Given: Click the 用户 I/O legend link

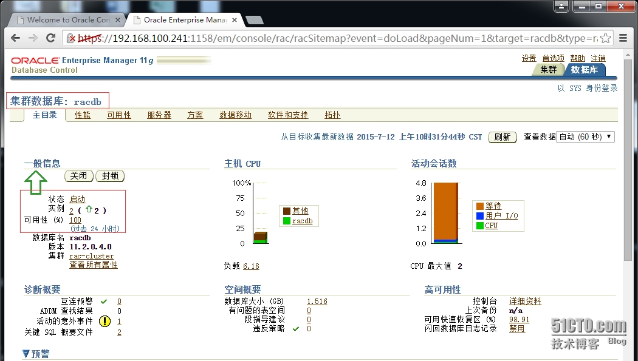Looking at the screenshot, I should tap(502, 215).
